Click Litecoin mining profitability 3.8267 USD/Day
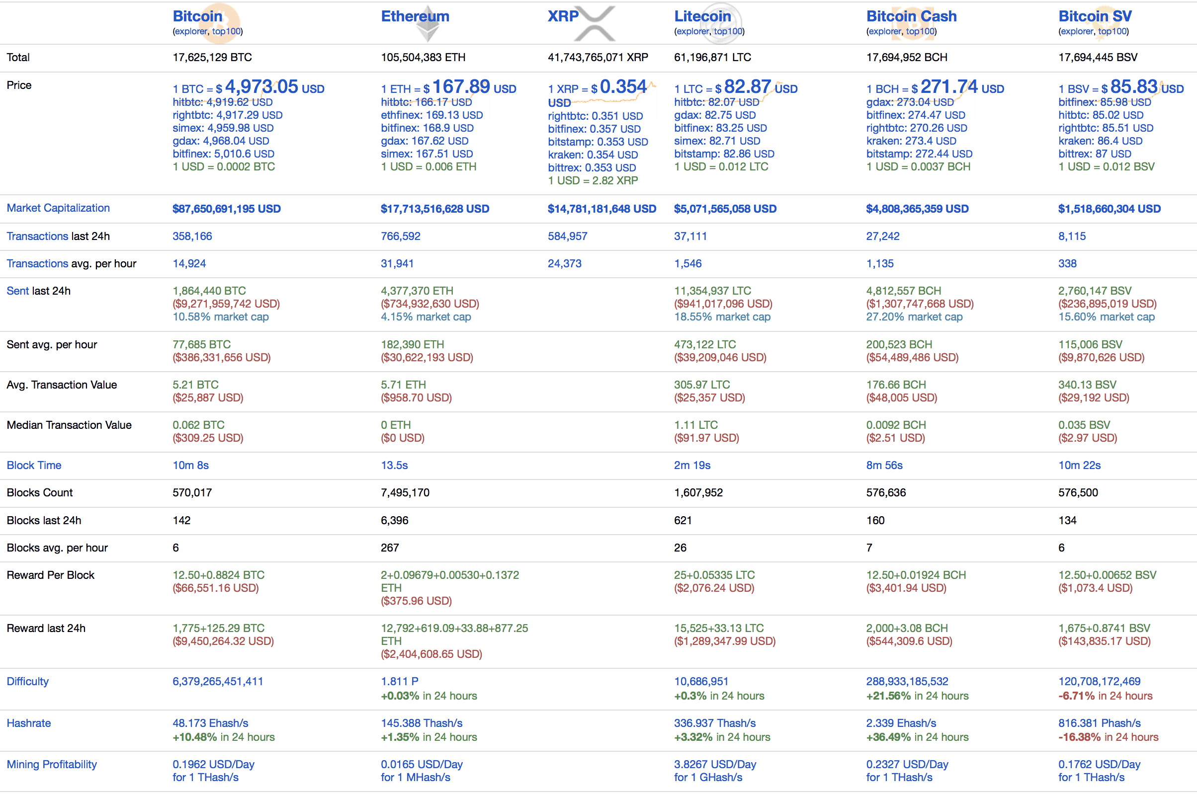Image resolution: width=1197 pixels, height=794 pixels. tap(715, 765)
